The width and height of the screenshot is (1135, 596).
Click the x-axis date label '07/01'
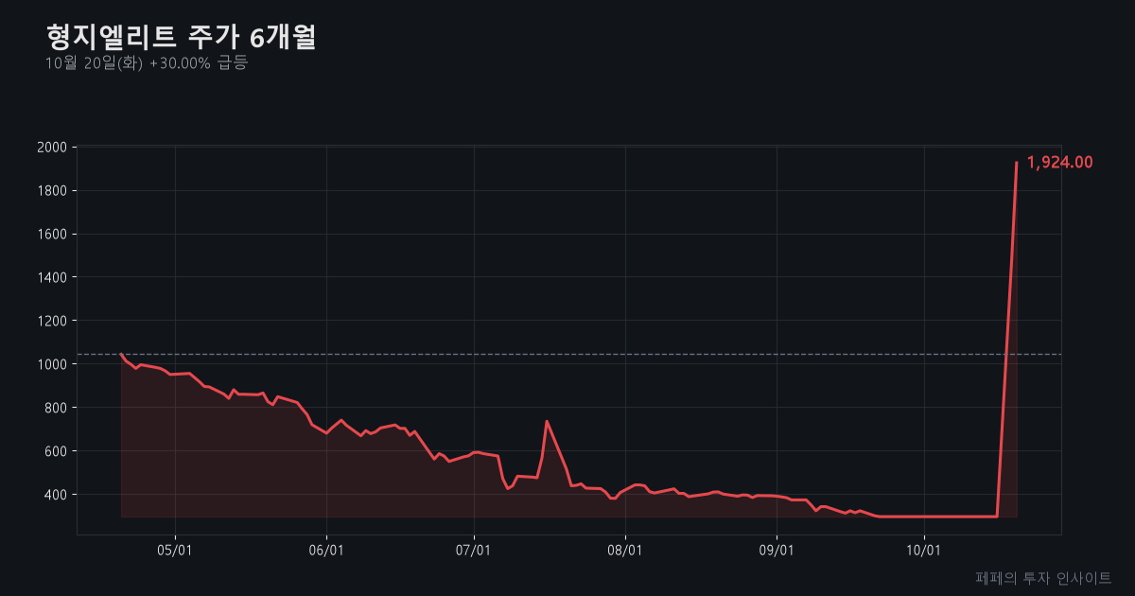pos(474,551)
